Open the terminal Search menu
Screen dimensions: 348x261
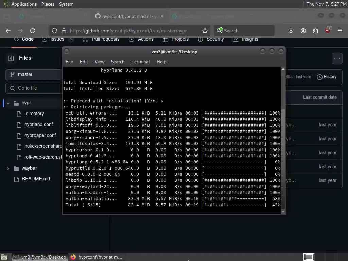tap(118, 62)
